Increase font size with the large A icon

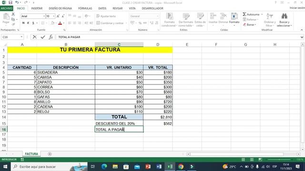coord(58,16)
